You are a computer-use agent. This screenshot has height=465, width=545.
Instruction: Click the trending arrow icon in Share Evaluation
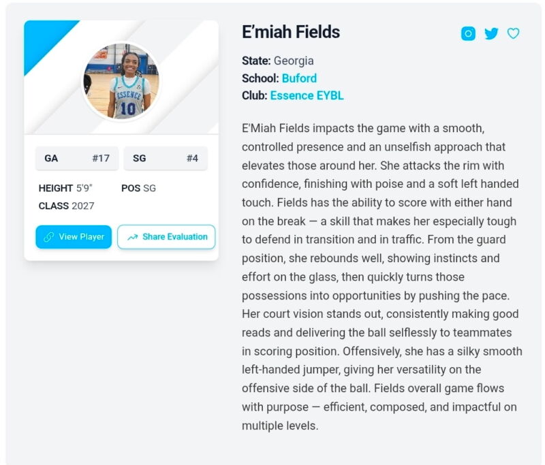pyautogui.click(x=132, y=237)
